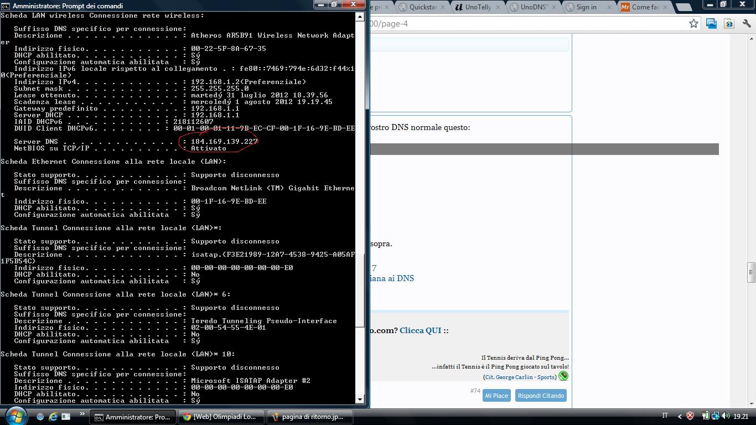The height and width of the screenshot is (425, 756).
Task: Launch Internet Explorer from quick launch
Action: click(53, 416)
